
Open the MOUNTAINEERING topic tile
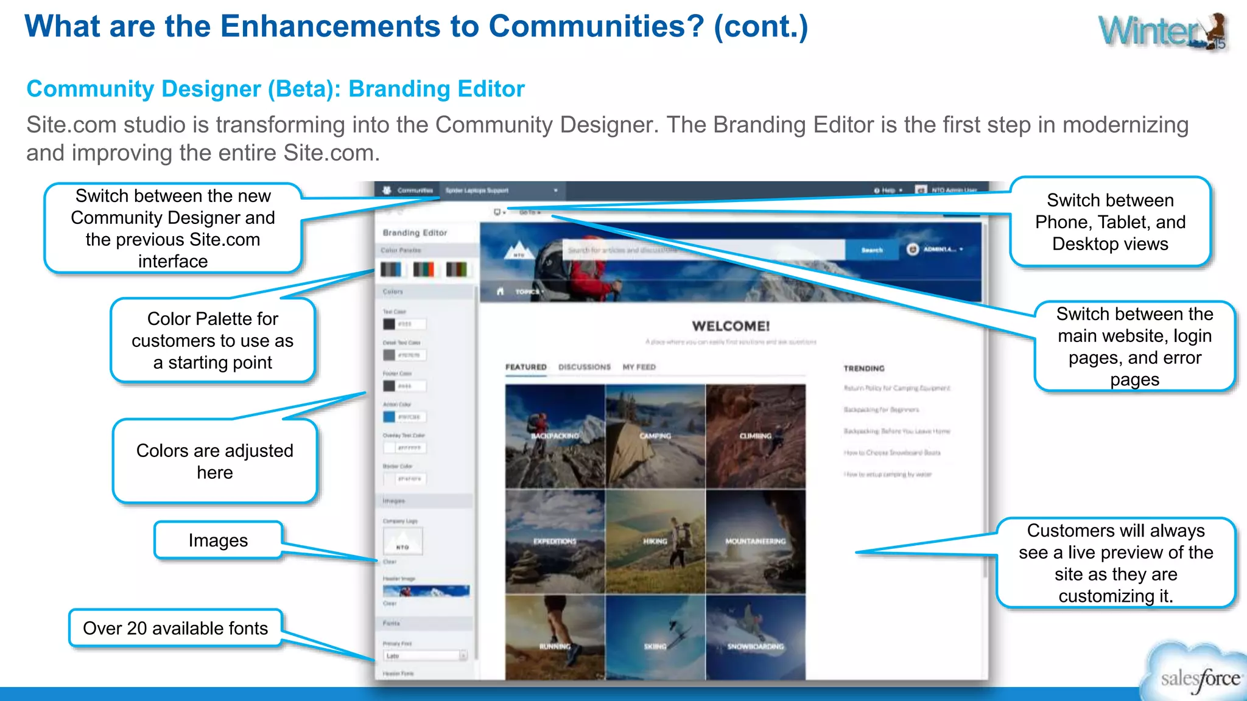(x=756, y=541)
